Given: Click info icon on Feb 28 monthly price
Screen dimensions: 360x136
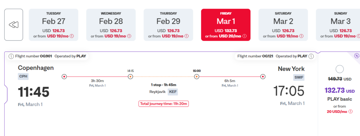Looking at the screenshot, I should 129,36.
